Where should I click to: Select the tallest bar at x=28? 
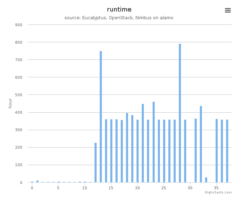click(180, 113)
